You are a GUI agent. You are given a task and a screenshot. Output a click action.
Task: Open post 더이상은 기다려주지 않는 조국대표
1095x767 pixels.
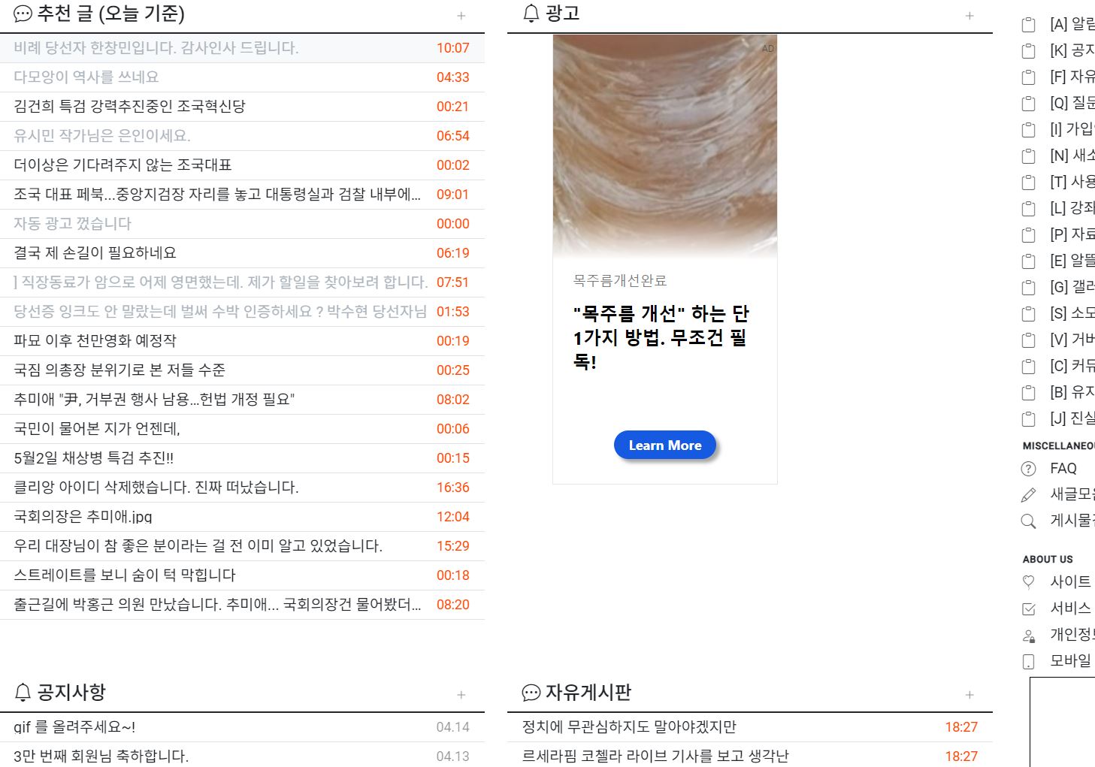(123, 165)
